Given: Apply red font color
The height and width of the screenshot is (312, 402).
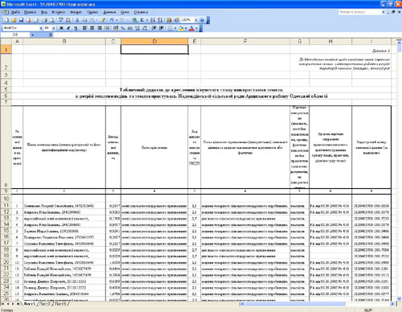Looking at the screenshot, I should (191, 28).
